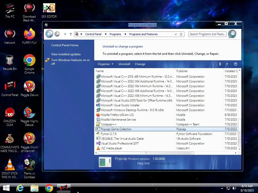Image resolution: width=258 pixels, height=193 pixels.
Task: Select Mozilla Maintenance Service row
Action: (167, 119)
